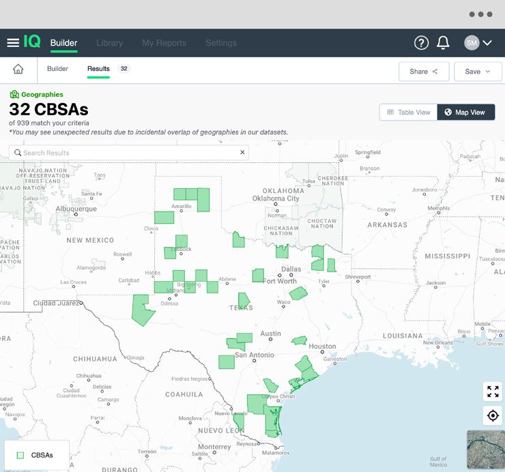
Task: Open the Share options
Action: point(424,72)
